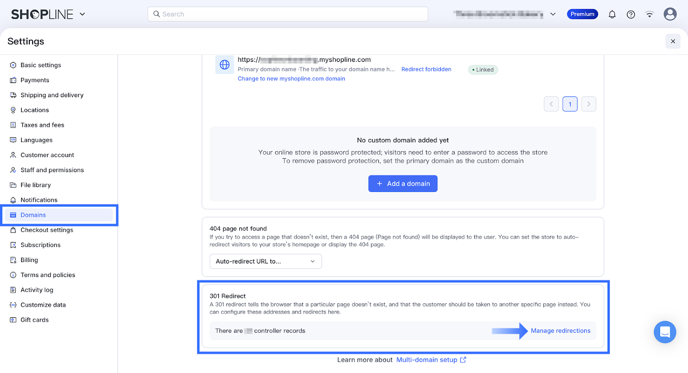Click the globe icon beside the domain
The image size is (688, 373).
pyautogui.click(x=224, y=65)
